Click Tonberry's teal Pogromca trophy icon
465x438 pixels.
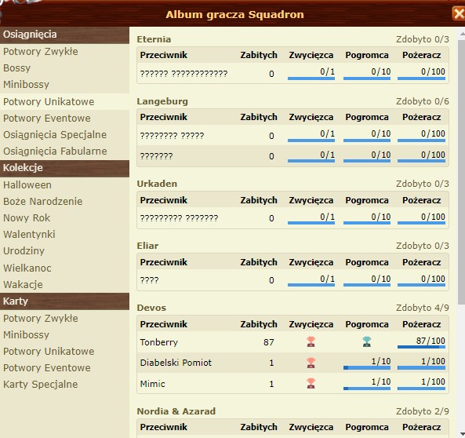(x=366, y=341)
